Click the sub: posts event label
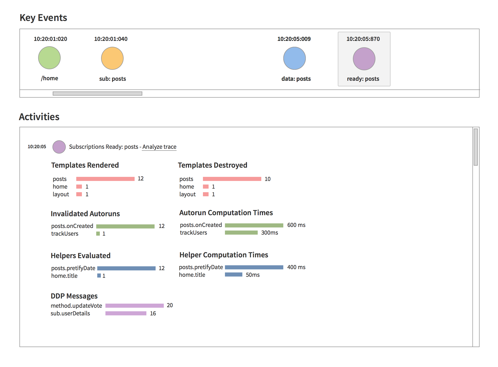 [113, 79]
